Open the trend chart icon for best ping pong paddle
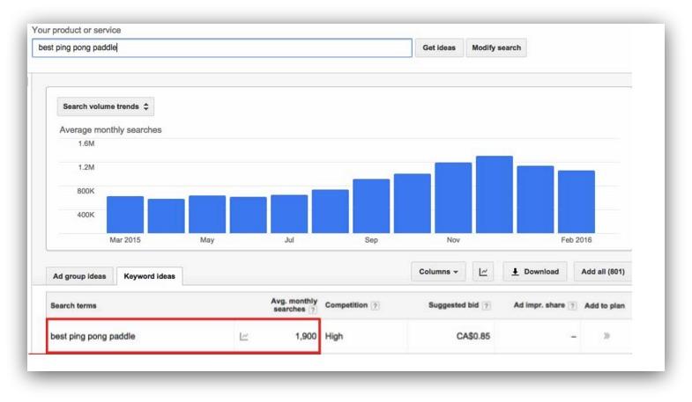This screenshot has width=692, height=402. (243, 336)
